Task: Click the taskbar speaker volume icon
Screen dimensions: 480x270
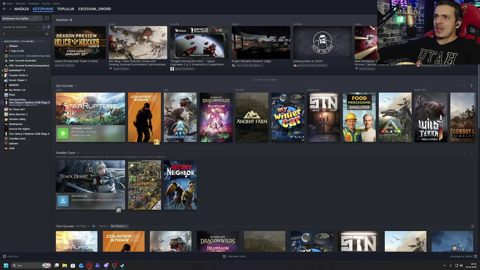Action: point(461,265)
